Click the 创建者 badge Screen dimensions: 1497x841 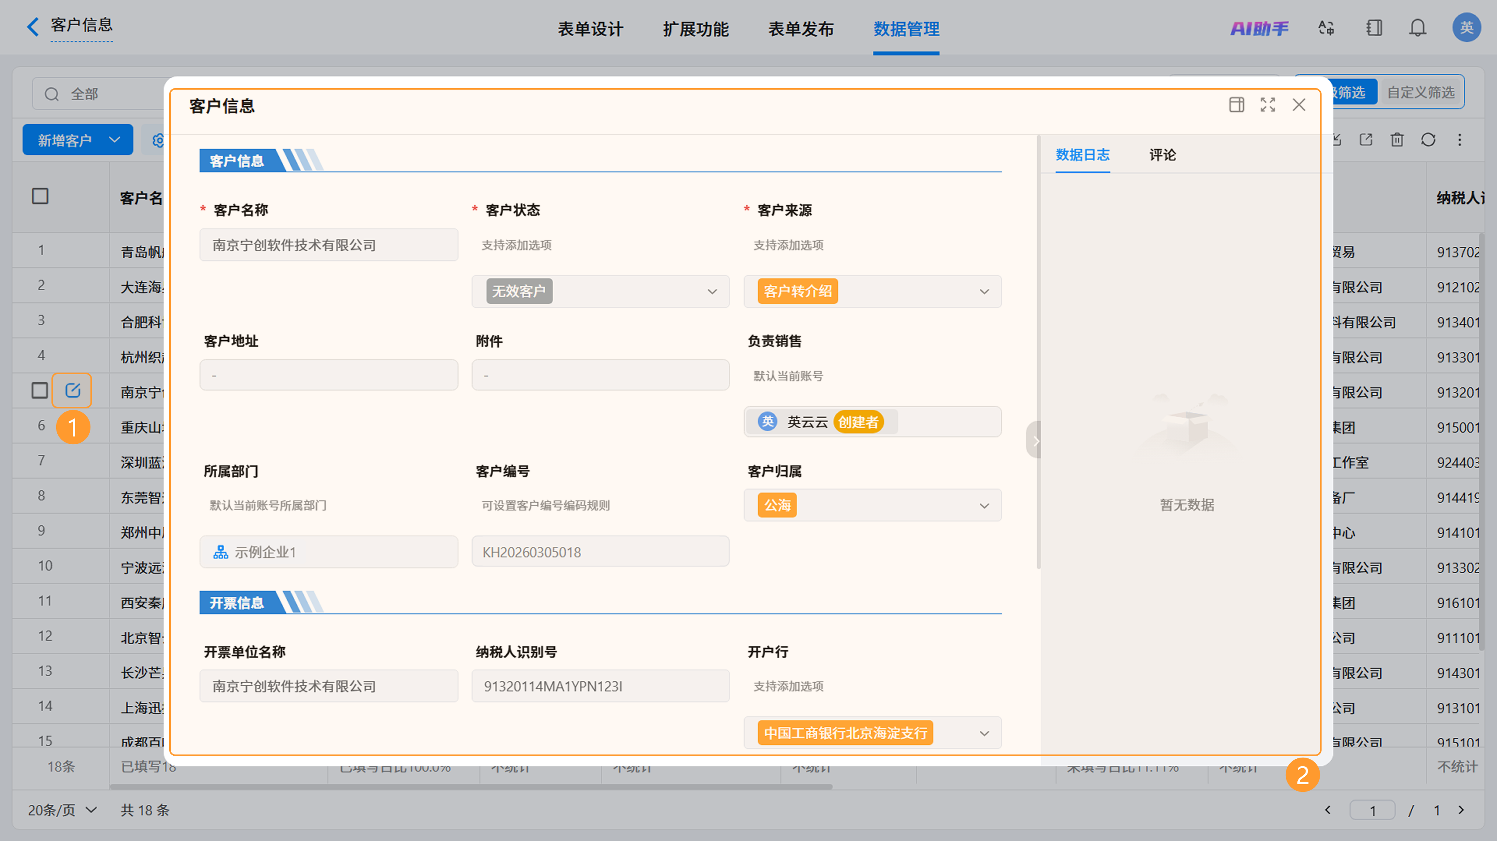pyautogui.click(x=858, y=422)
